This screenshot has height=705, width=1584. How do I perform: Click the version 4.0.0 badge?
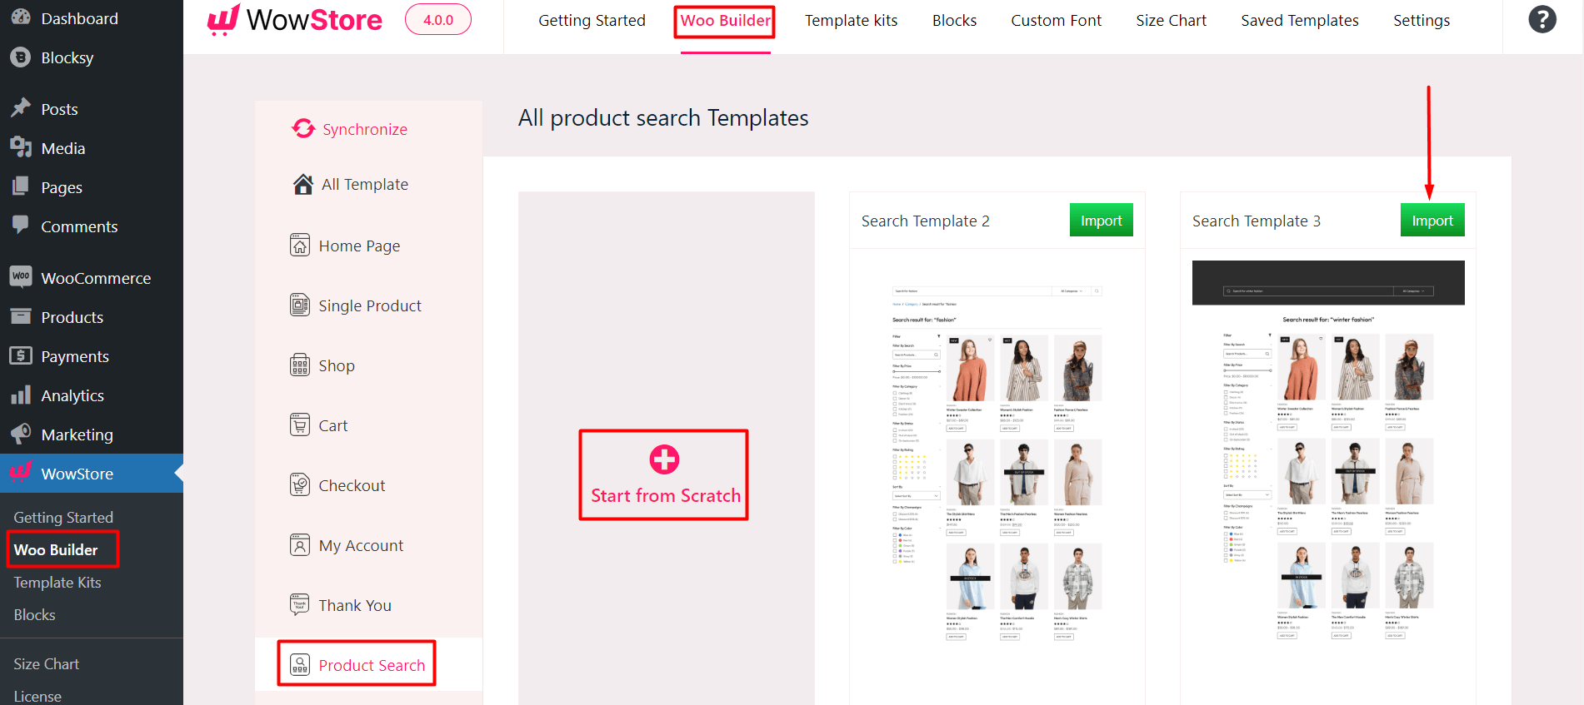(437, 19)
